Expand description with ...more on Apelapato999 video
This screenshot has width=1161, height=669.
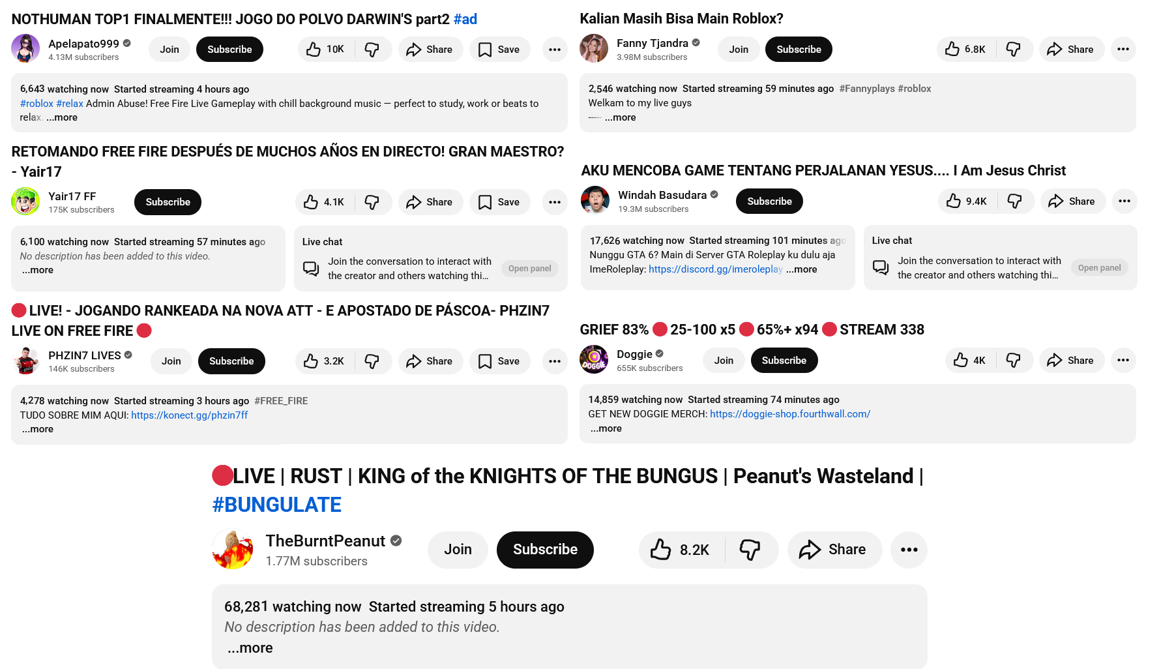click(63, 118)
